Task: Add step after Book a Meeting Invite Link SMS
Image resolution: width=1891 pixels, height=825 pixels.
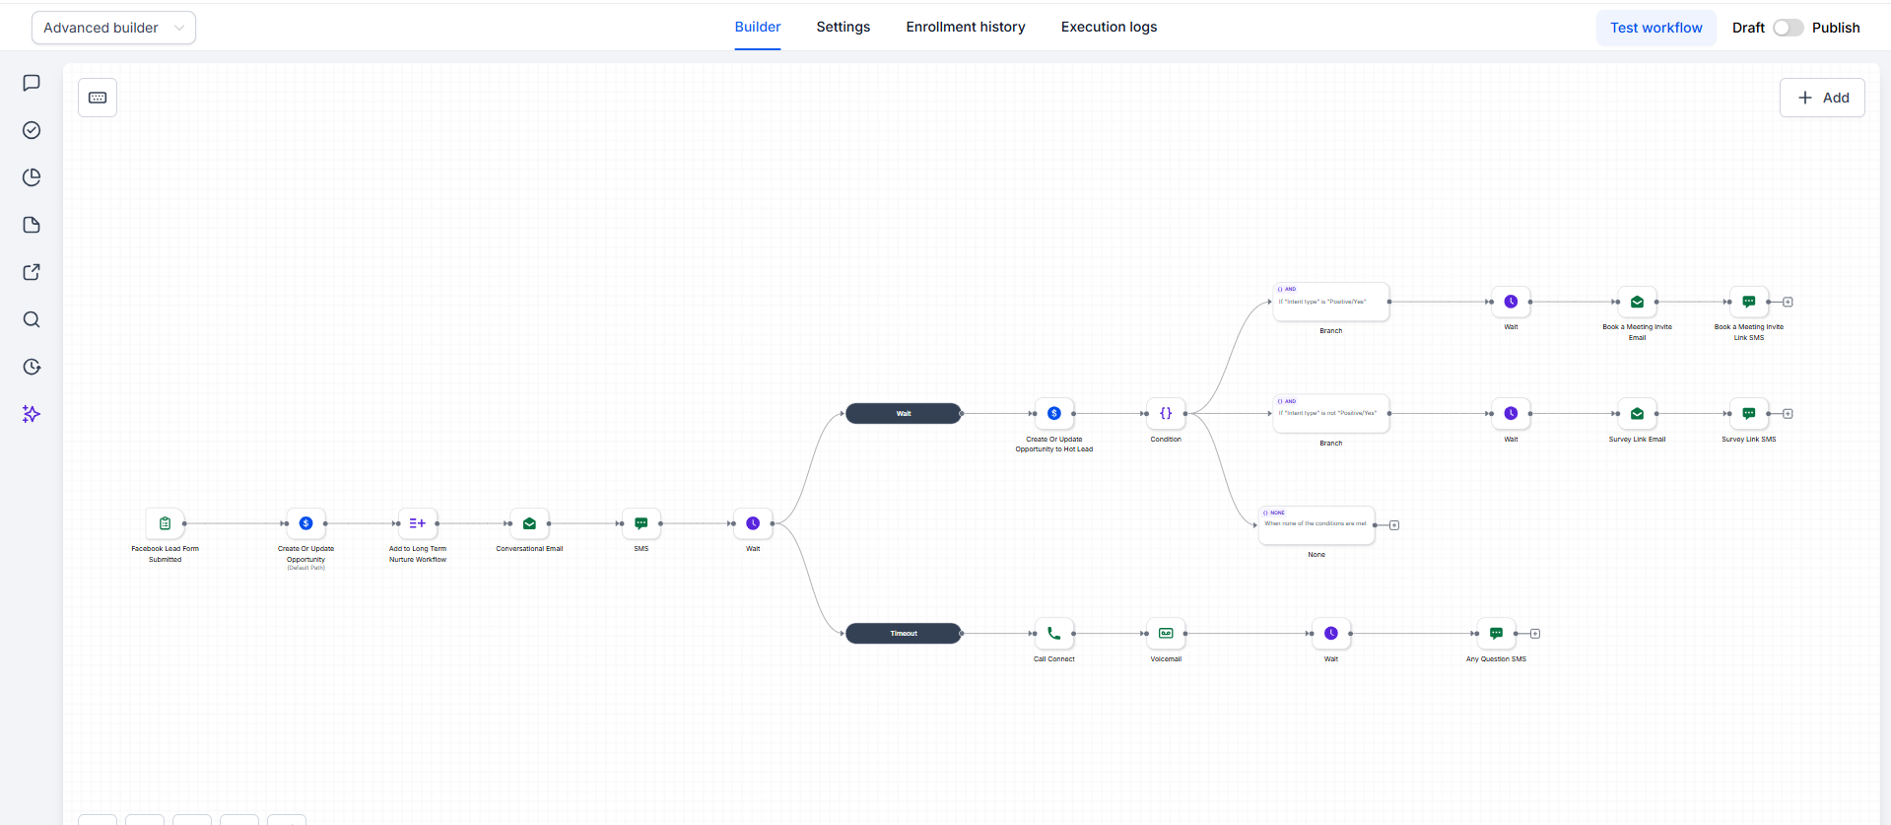Action: click(1788, 302)
